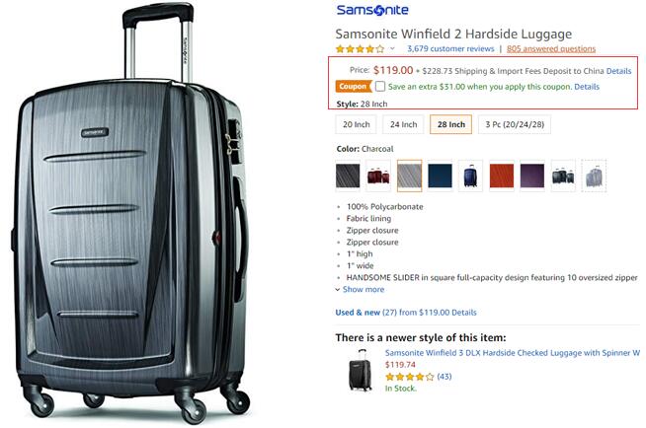
Task: Choose the 20 Inch style option
Action: (x=357, y=124)
